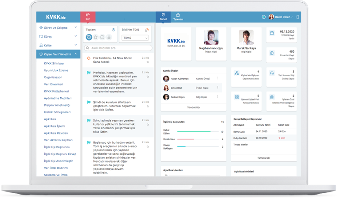Click the VERBİS calendar icon card

pyautogui.click(x=272, y=33)
